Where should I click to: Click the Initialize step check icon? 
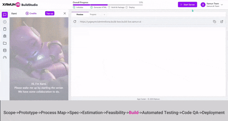tap(74, 7)
